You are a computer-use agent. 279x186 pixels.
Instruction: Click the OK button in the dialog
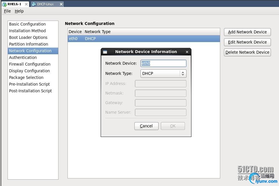(173, 126)
